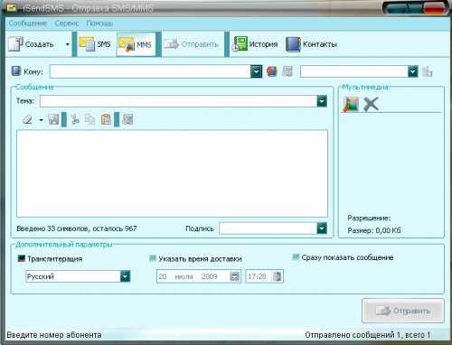
Task: Remove multimedia with the X icon
Action: click(x=371, y=104)
